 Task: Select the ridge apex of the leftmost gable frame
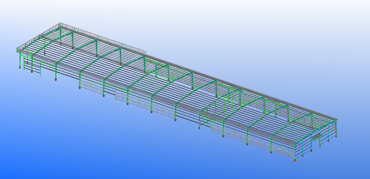[x=61, y=26]
